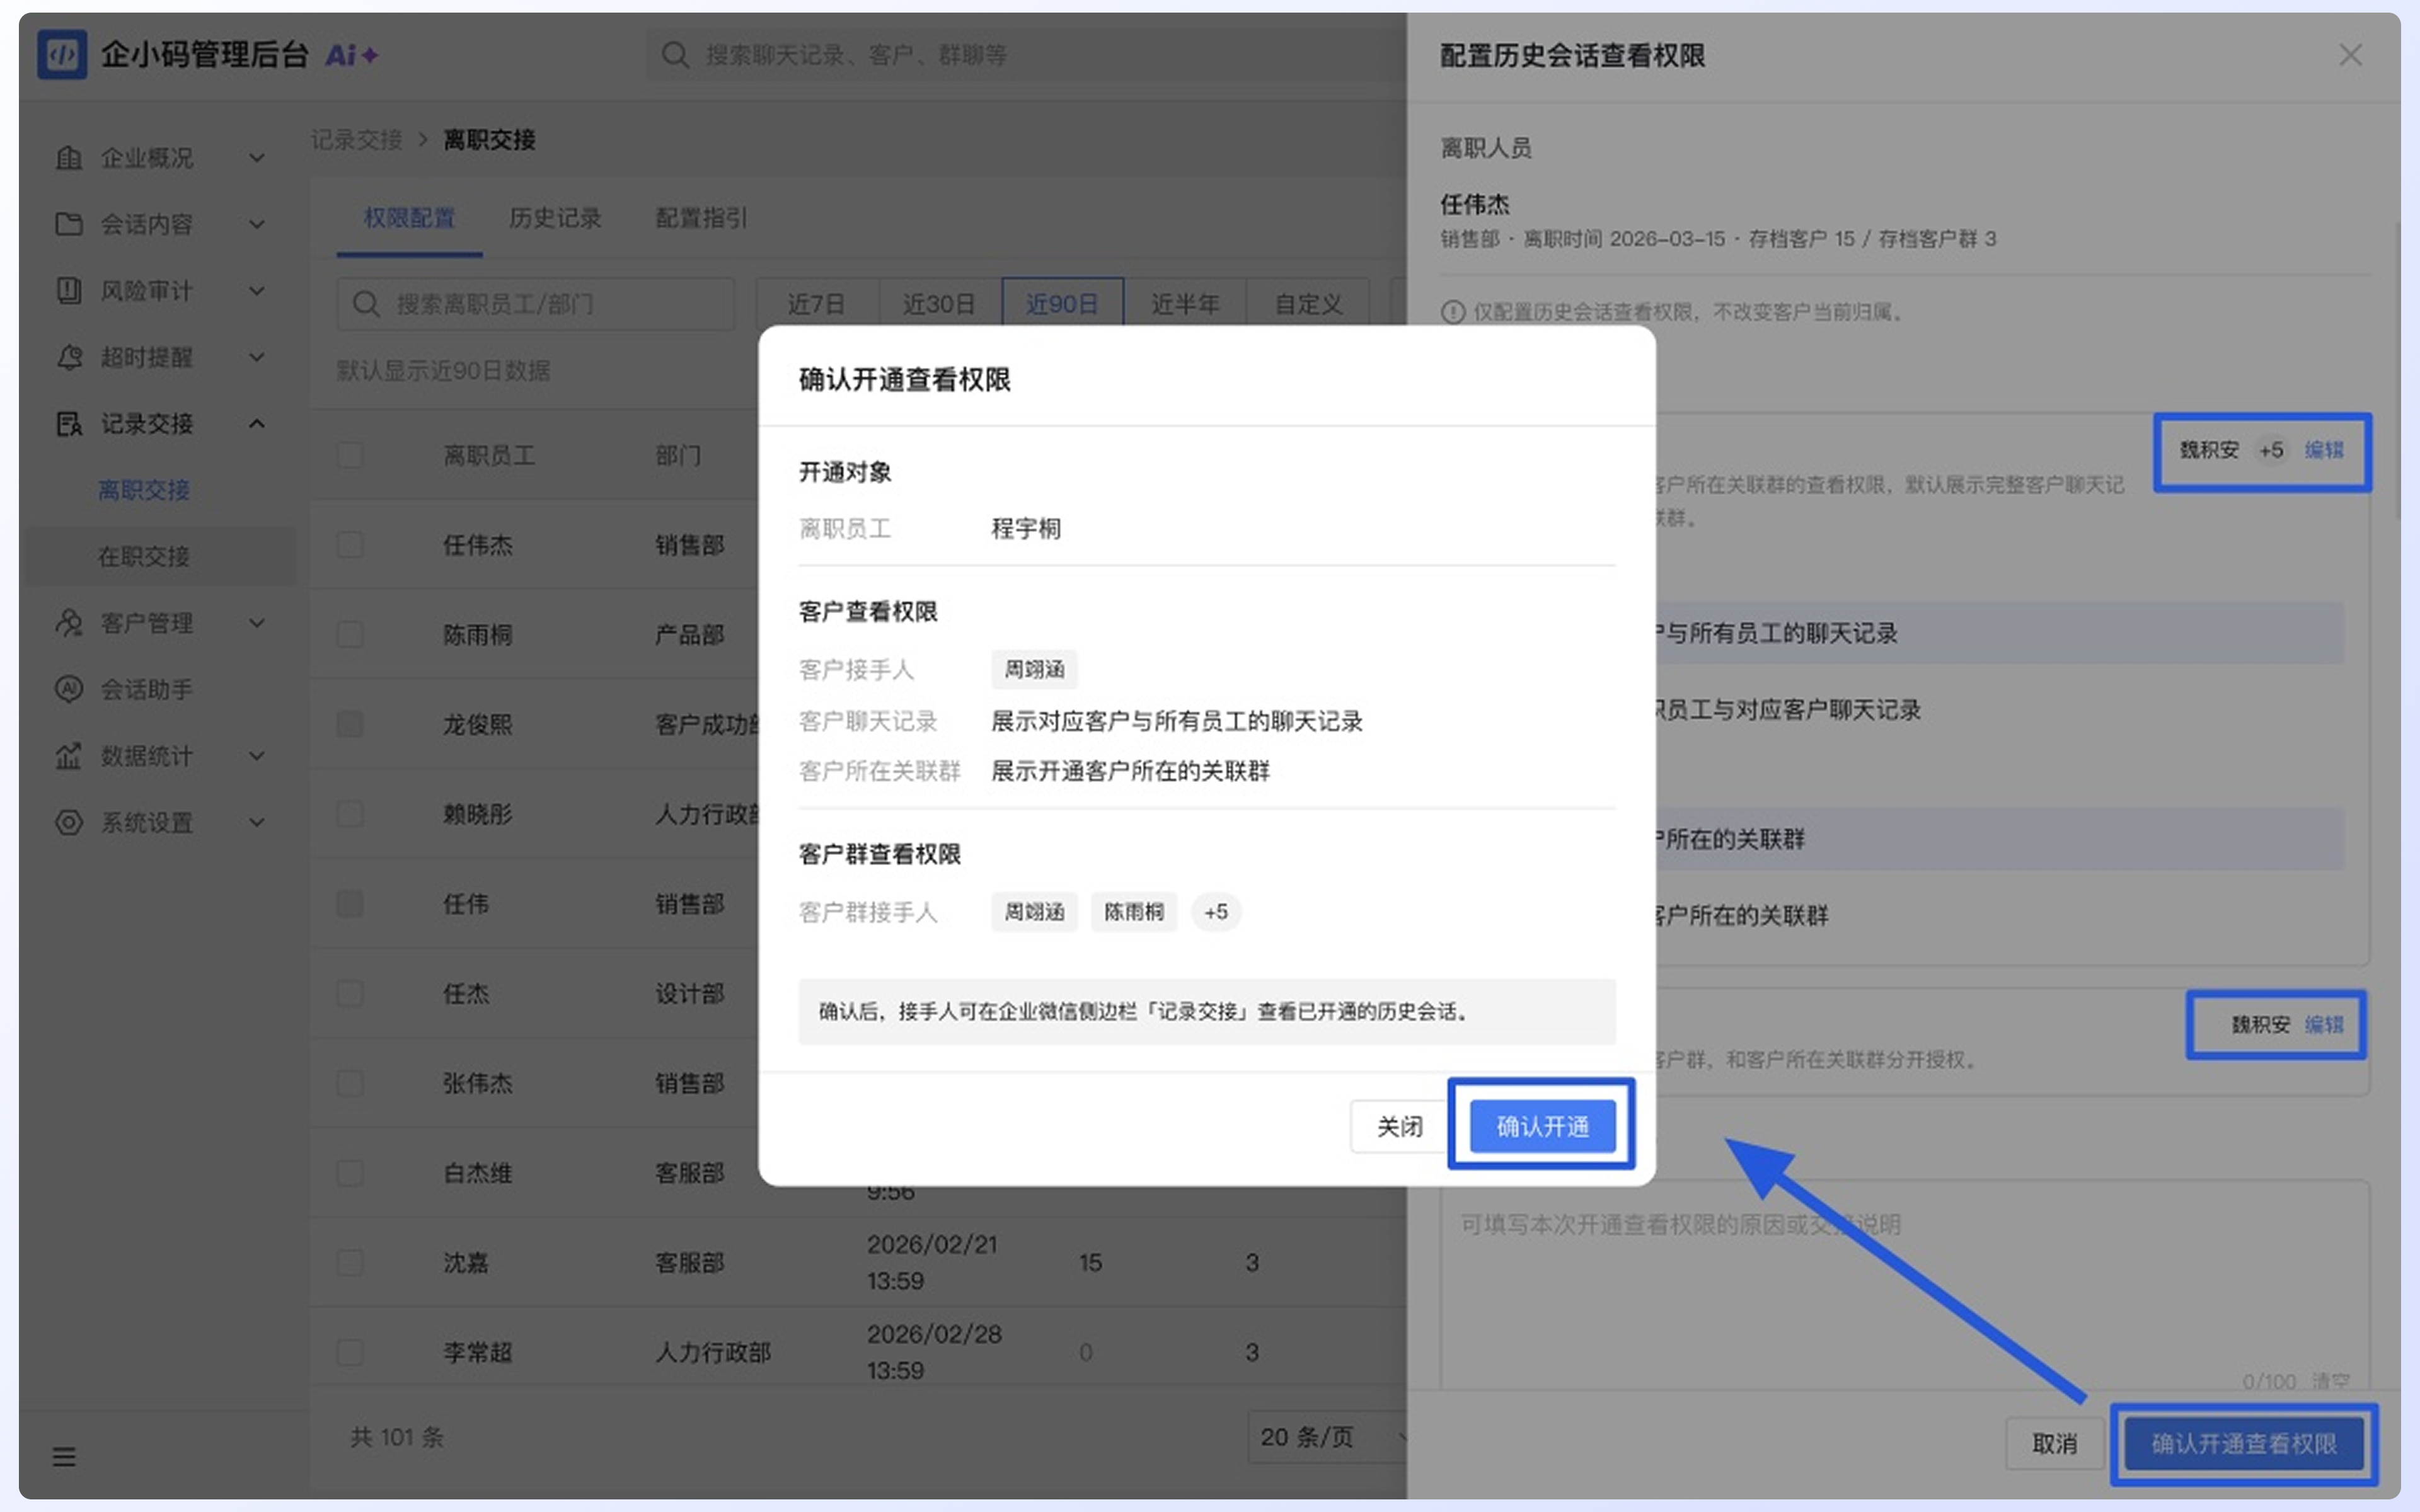
Task: Click the 会话助手 sidebar icon
Action: [x=68, y=689]
